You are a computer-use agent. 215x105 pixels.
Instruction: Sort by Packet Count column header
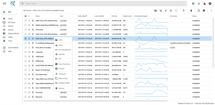pos(127,16)
